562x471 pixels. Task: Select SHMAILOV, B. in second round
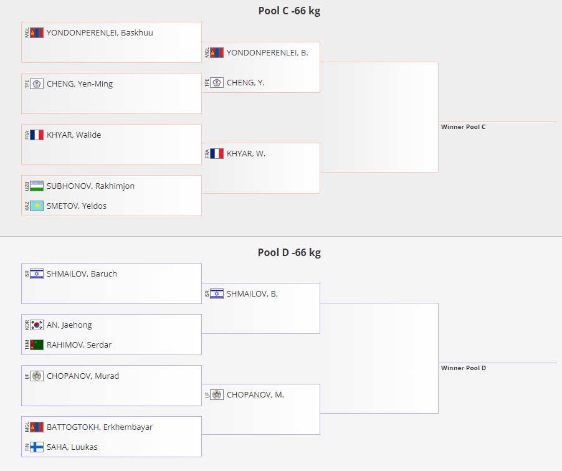tap(252, 294)
